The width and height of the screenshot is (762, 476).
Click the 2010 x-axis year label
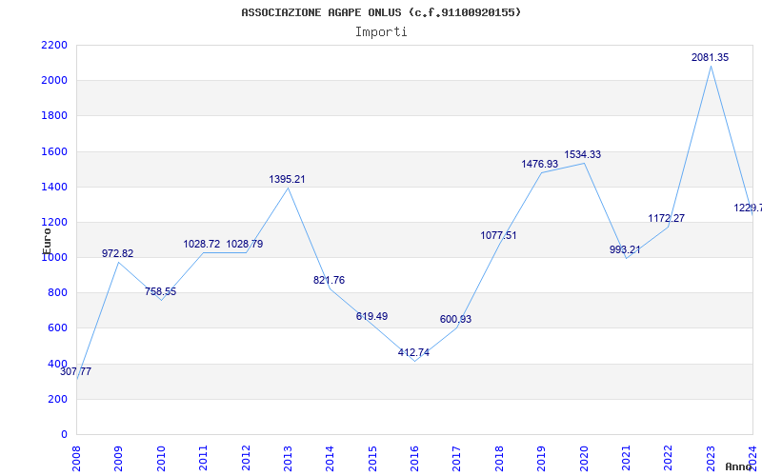[x=161, y=458]
